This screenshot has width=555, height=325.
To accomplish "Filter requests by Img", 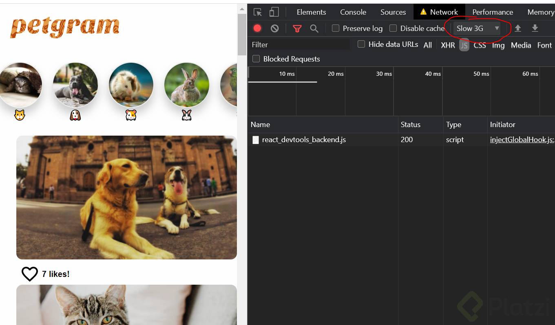I will tap(498, 45).
